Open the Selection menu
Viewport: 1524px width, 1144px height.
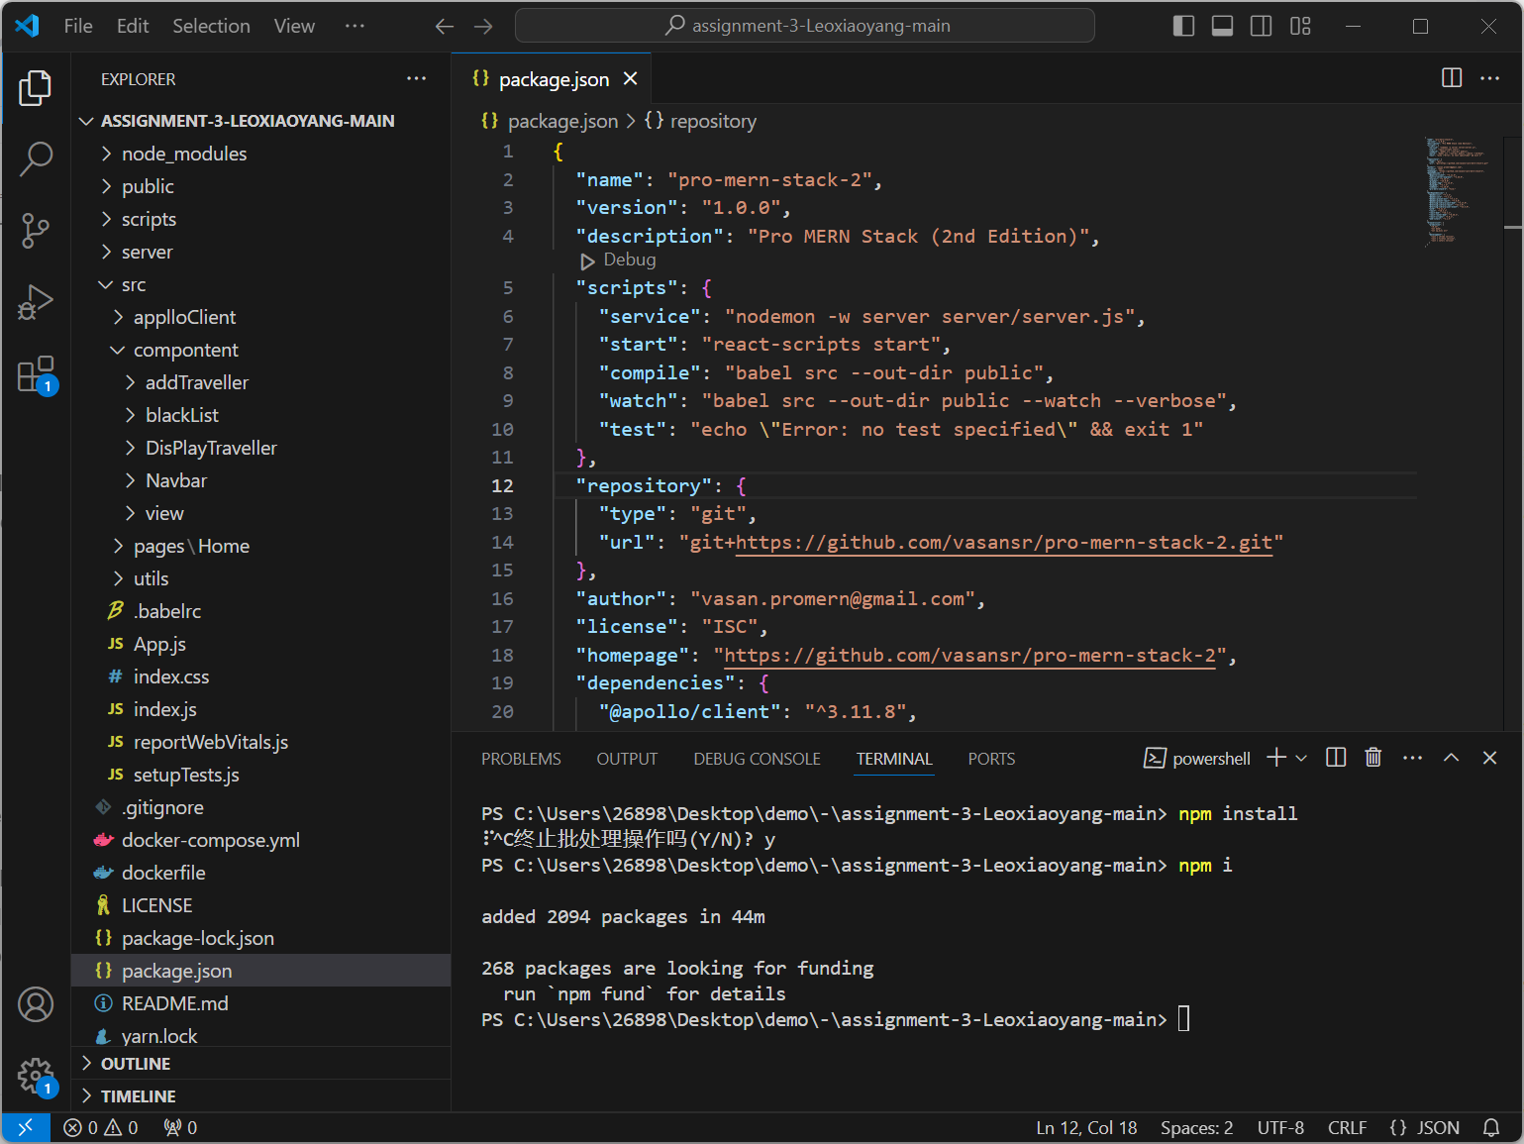[x=211, y=26]
